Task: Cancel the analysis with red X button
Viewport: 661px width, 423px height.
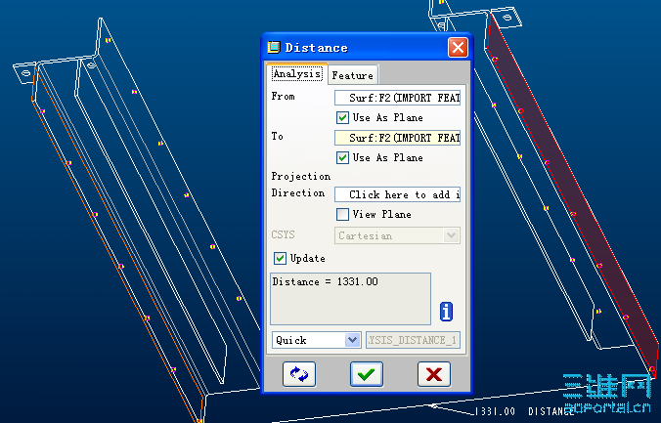Action: (x=434, y=374)
